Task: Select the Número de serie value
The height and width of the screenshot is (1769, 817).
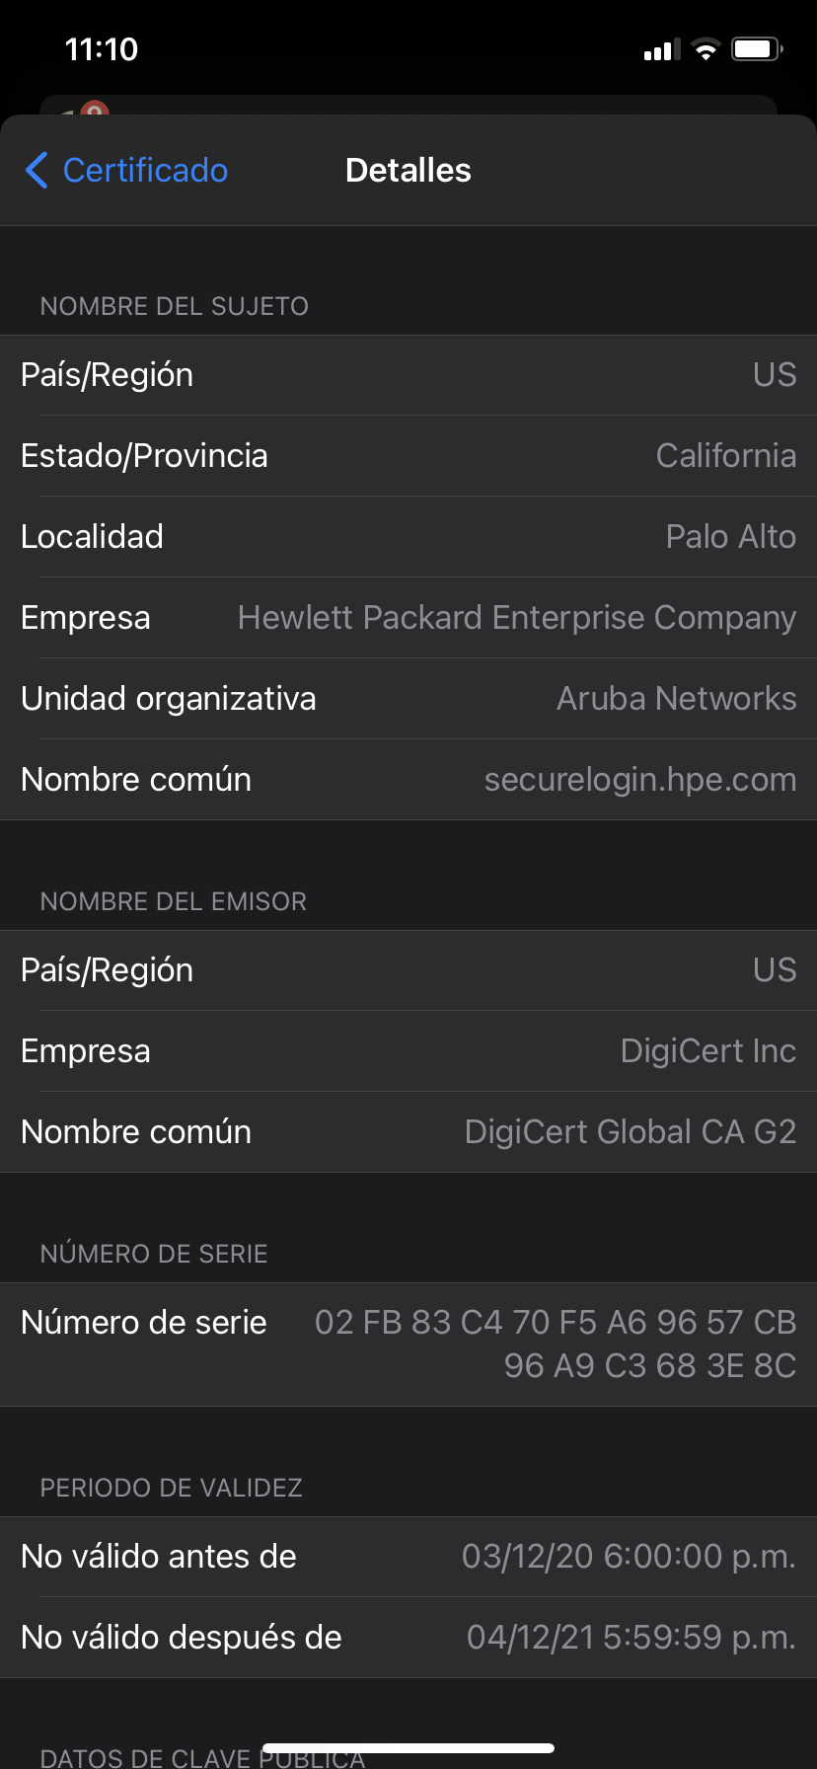Action: 556,1344
